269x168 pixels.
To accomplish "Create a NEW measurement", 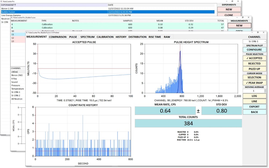I will coord(239,25).
